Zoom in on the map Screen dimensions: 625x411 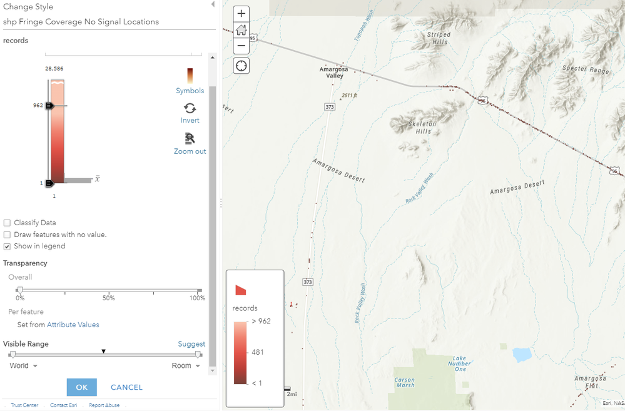pyautogui.click(x=241, y=14)
